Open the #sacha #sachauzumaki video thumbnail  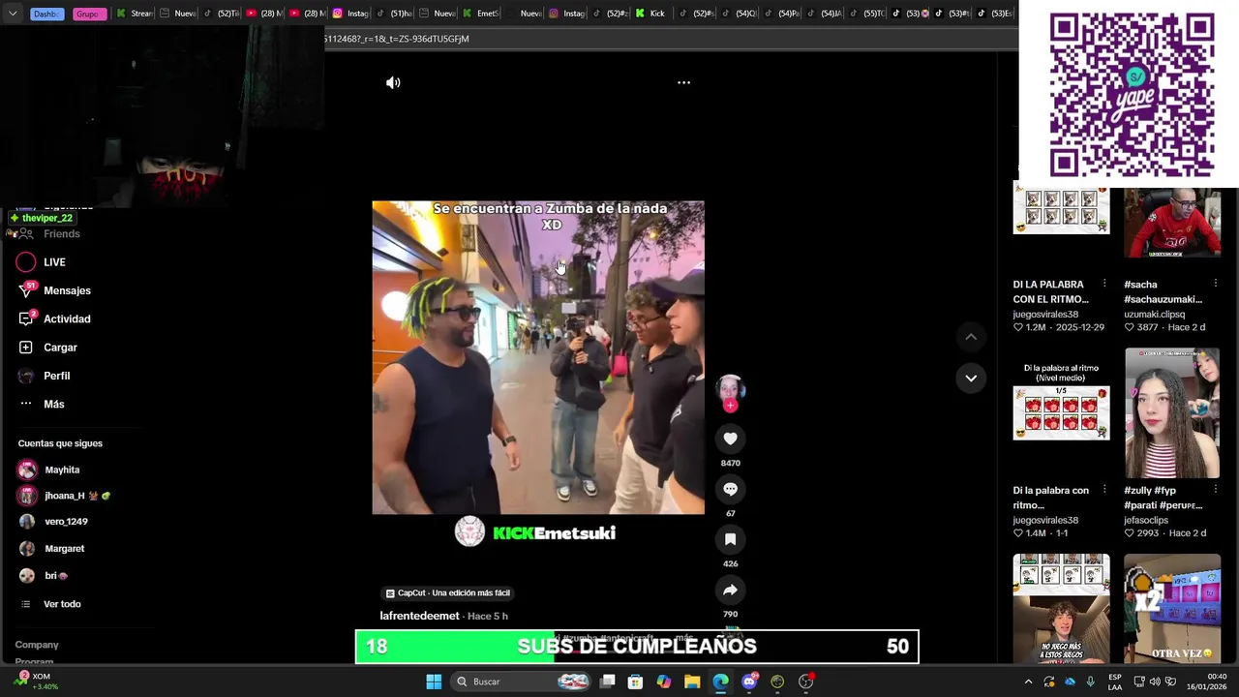tap(1172, 223)
